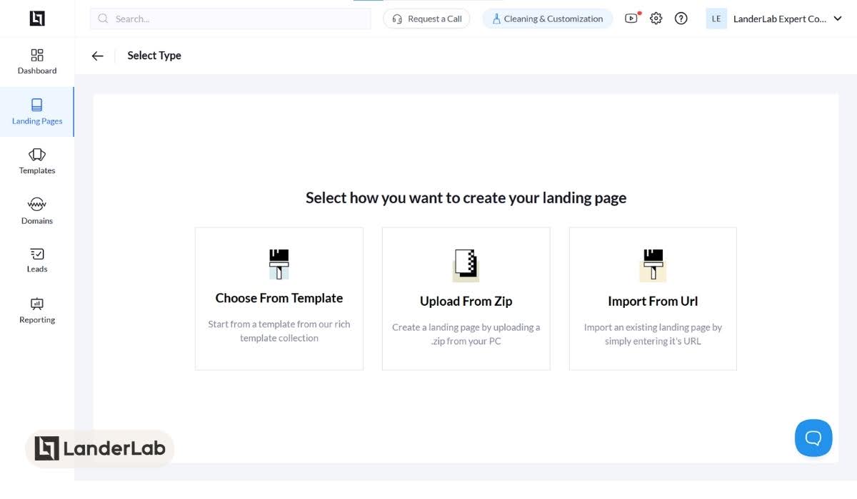Click the LanderLab Expert Co... account name
This screenshot has width=857, height=499.
780,19
